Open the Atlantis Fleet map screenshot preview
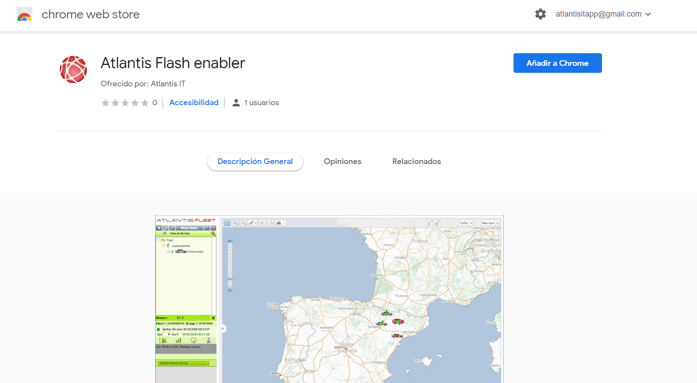This screenshot has width=697, height=383. pos(330,299)
